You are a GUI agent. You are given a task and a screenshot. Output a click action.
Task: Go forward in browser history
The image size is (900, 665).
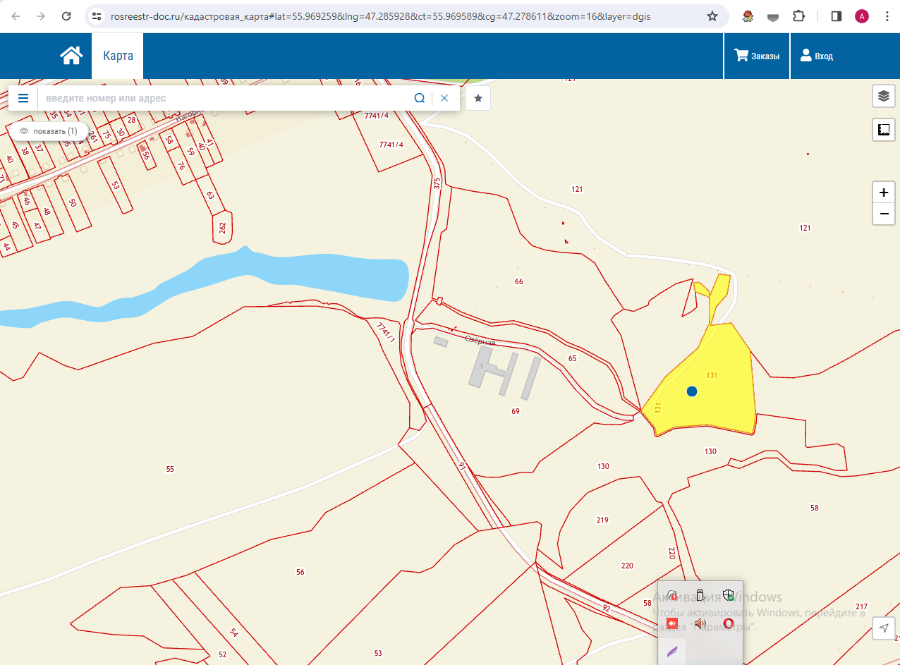[x=41, y=16]
